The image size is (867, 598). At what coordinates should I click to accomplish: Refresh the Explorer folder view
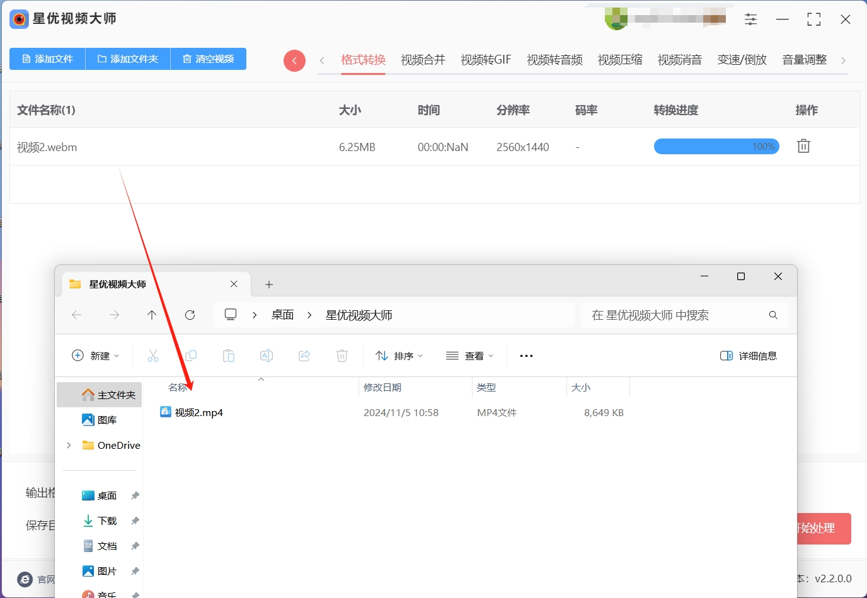190,315
